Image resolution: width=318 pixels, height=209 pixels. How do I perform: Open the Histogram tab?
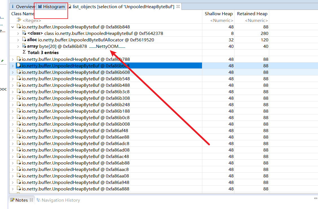coord(51,6)
